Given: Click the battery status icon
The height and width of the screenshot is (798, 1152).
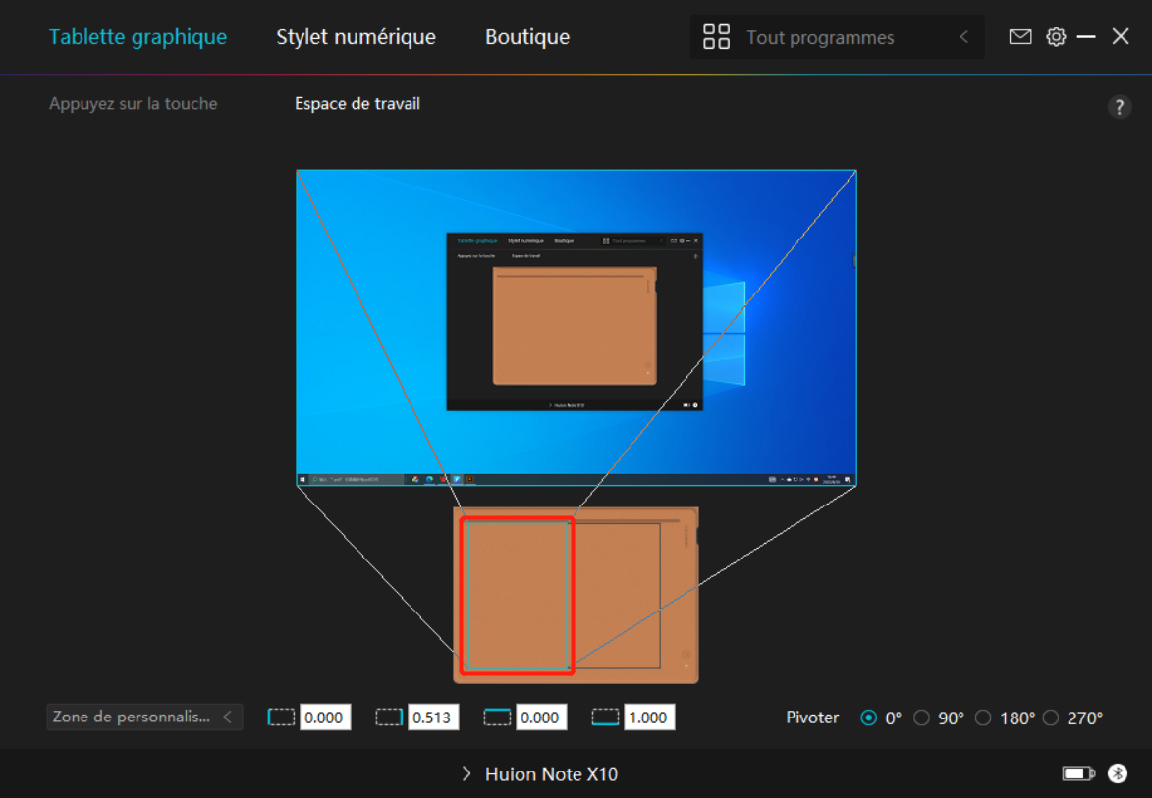Looking at the screenshot, I should [x=1077, y=774].
